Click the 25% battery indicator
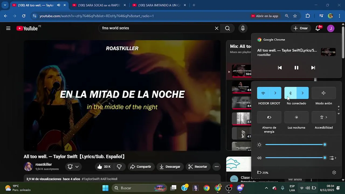 pyautogui.click(x=263, y=172)
